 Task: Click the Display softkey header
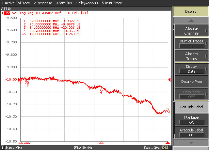[x=191, y=11]
